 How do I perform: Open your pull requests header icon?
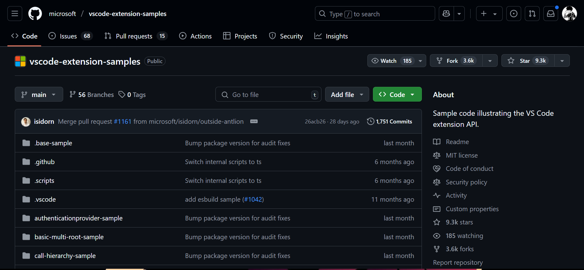(x=532, y=14)
